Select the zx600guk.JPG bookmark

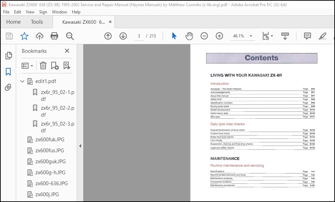coord(51,162)
